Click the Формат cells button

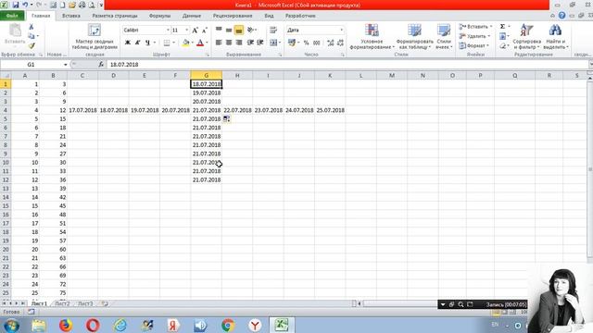coord(473,45)
